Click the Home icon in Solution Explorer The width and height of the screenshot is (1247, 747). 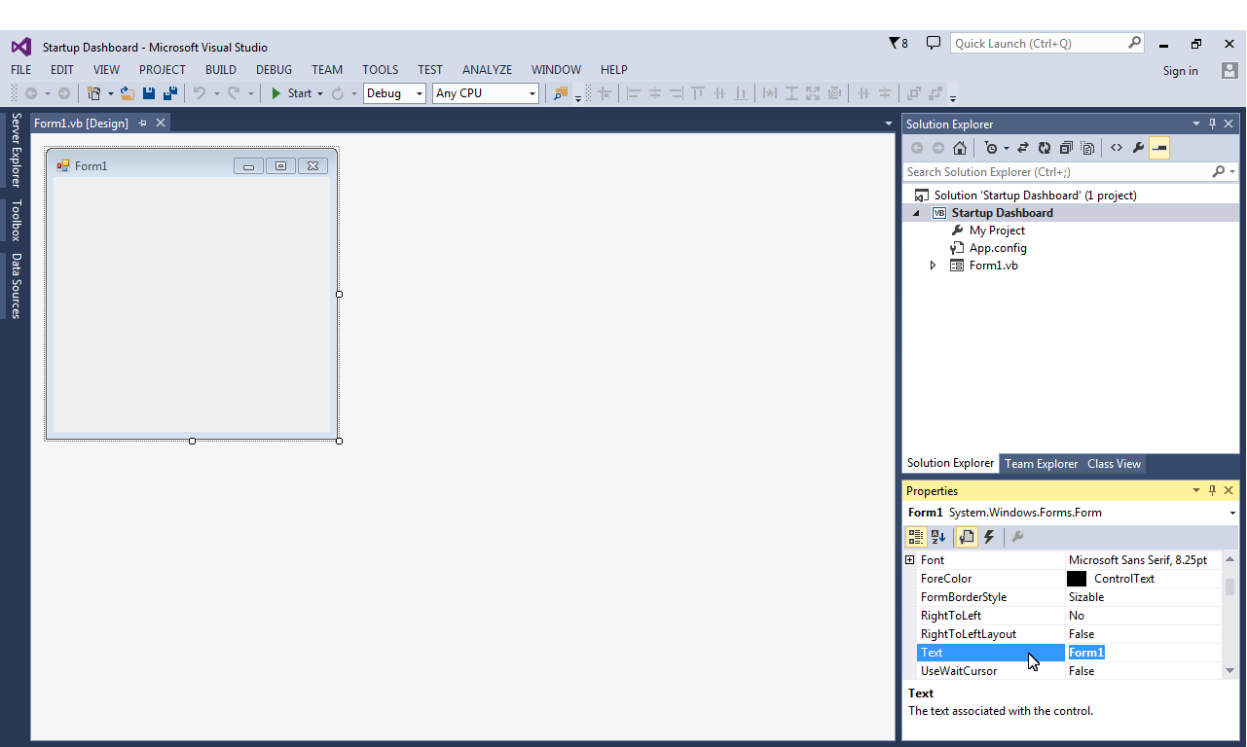pos(960,148)
